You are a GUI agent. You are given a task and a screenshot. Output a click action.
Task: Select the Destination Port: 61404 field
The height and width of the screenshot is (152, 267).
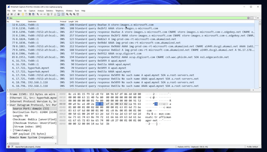tap(35, 112)
